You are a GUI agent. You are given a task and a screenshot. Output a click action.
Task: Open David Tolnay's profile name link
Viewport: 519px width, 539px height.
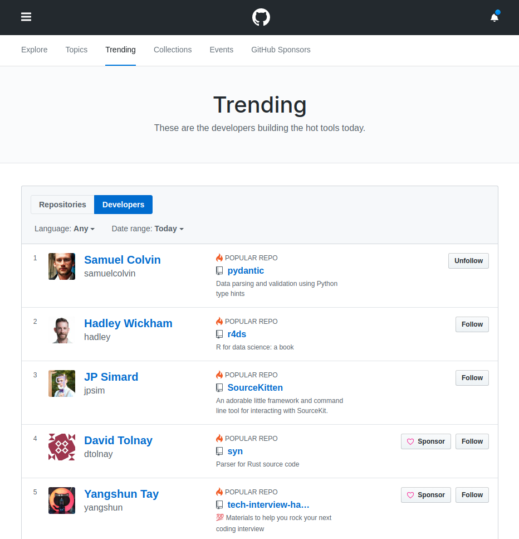tap(118, 441)
